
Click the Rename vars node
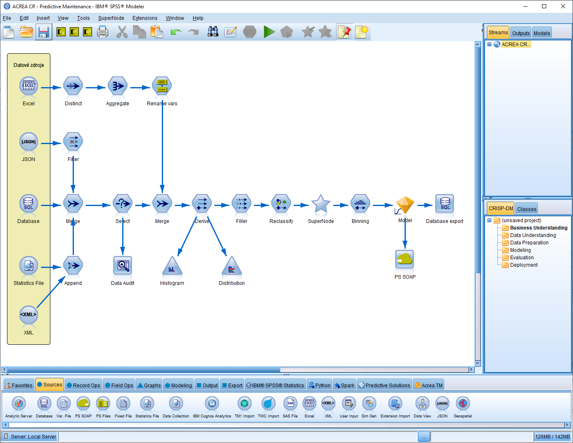pyautogui.click(x=162, y=86)
